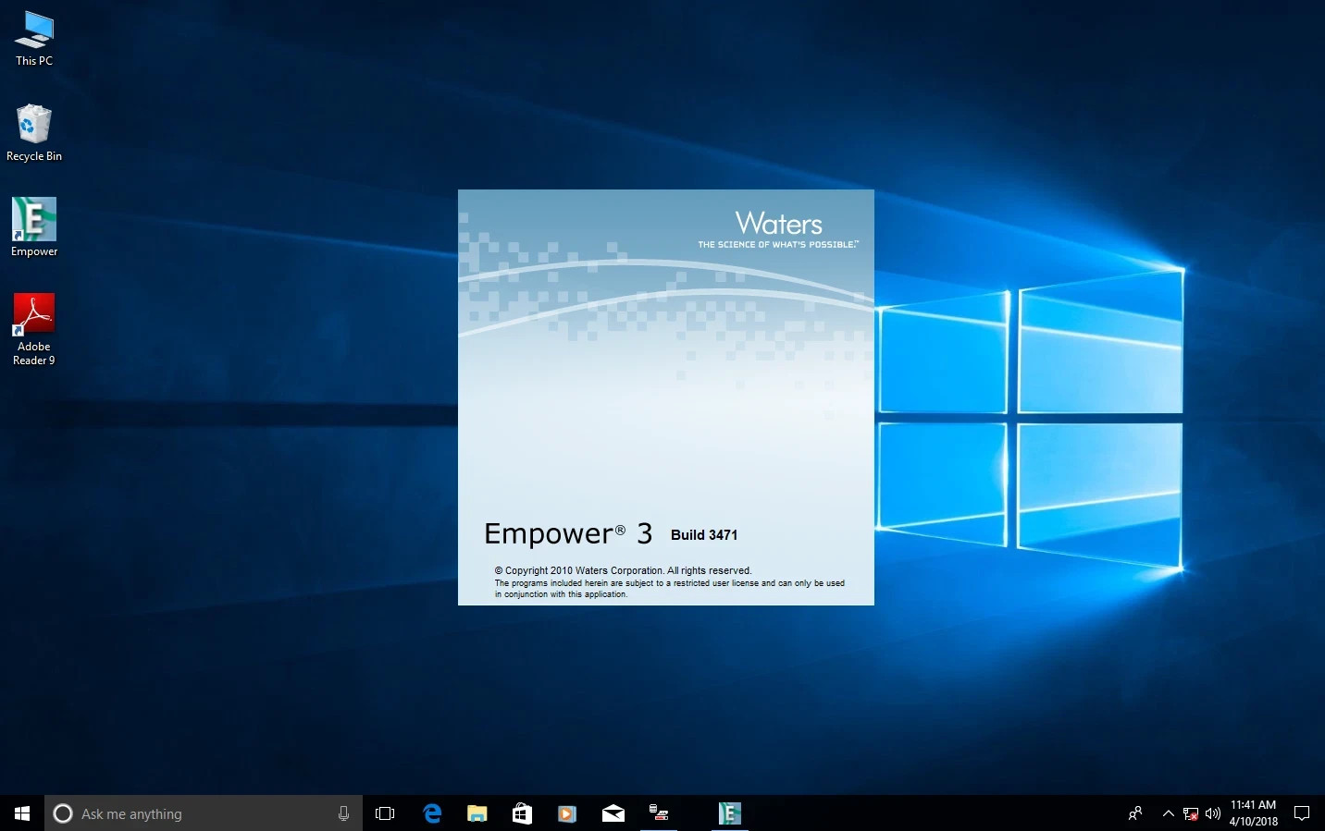Open the Windows Start menu
Image resolution: width=1325 pixels, height=831 pixels.
tap(22, 813)
